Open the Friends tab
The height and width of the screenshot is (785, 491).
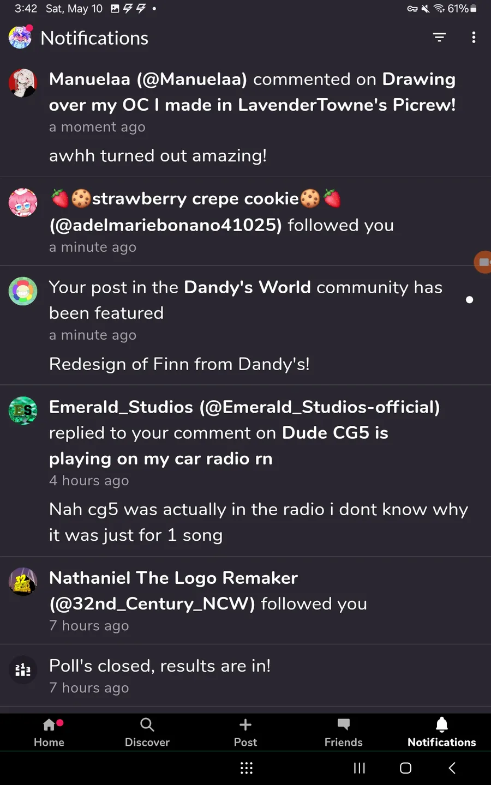point(344,732)
